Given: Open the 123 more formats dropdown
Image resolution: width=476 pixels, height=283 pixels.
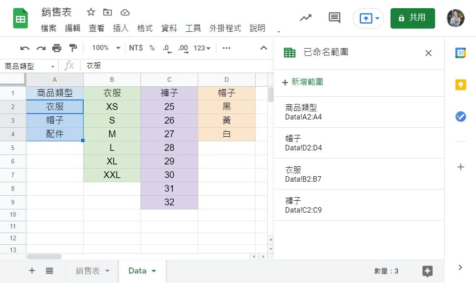Looking at the screenshot, I should point(202,48).
